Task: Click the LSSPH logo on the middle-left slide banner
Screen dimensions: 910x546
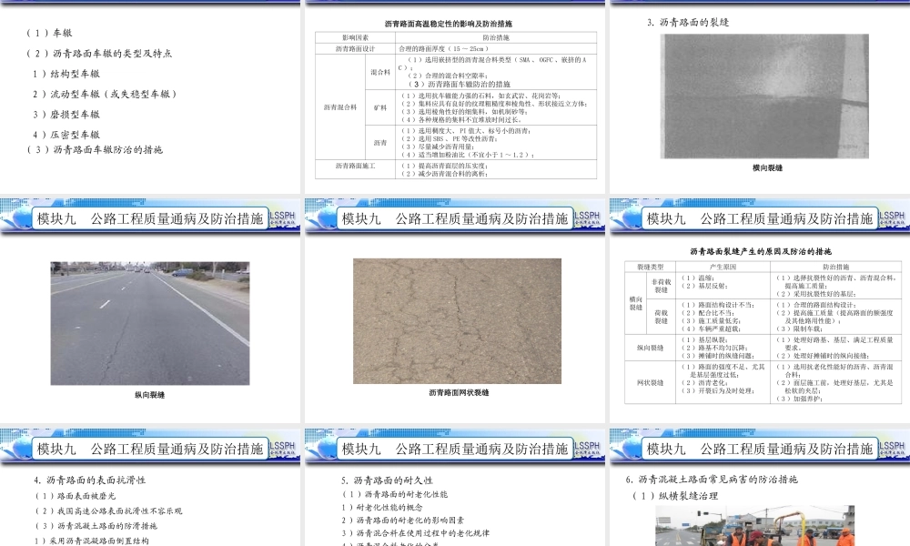Action: (x=284, y=218)
